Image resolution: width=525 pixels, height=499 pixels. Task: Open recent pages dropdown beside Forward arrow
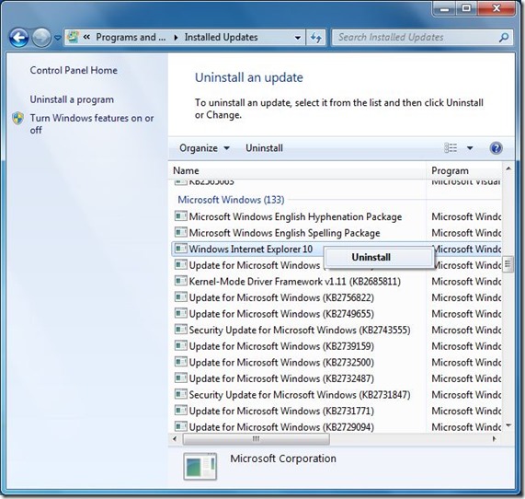(58, 38)
